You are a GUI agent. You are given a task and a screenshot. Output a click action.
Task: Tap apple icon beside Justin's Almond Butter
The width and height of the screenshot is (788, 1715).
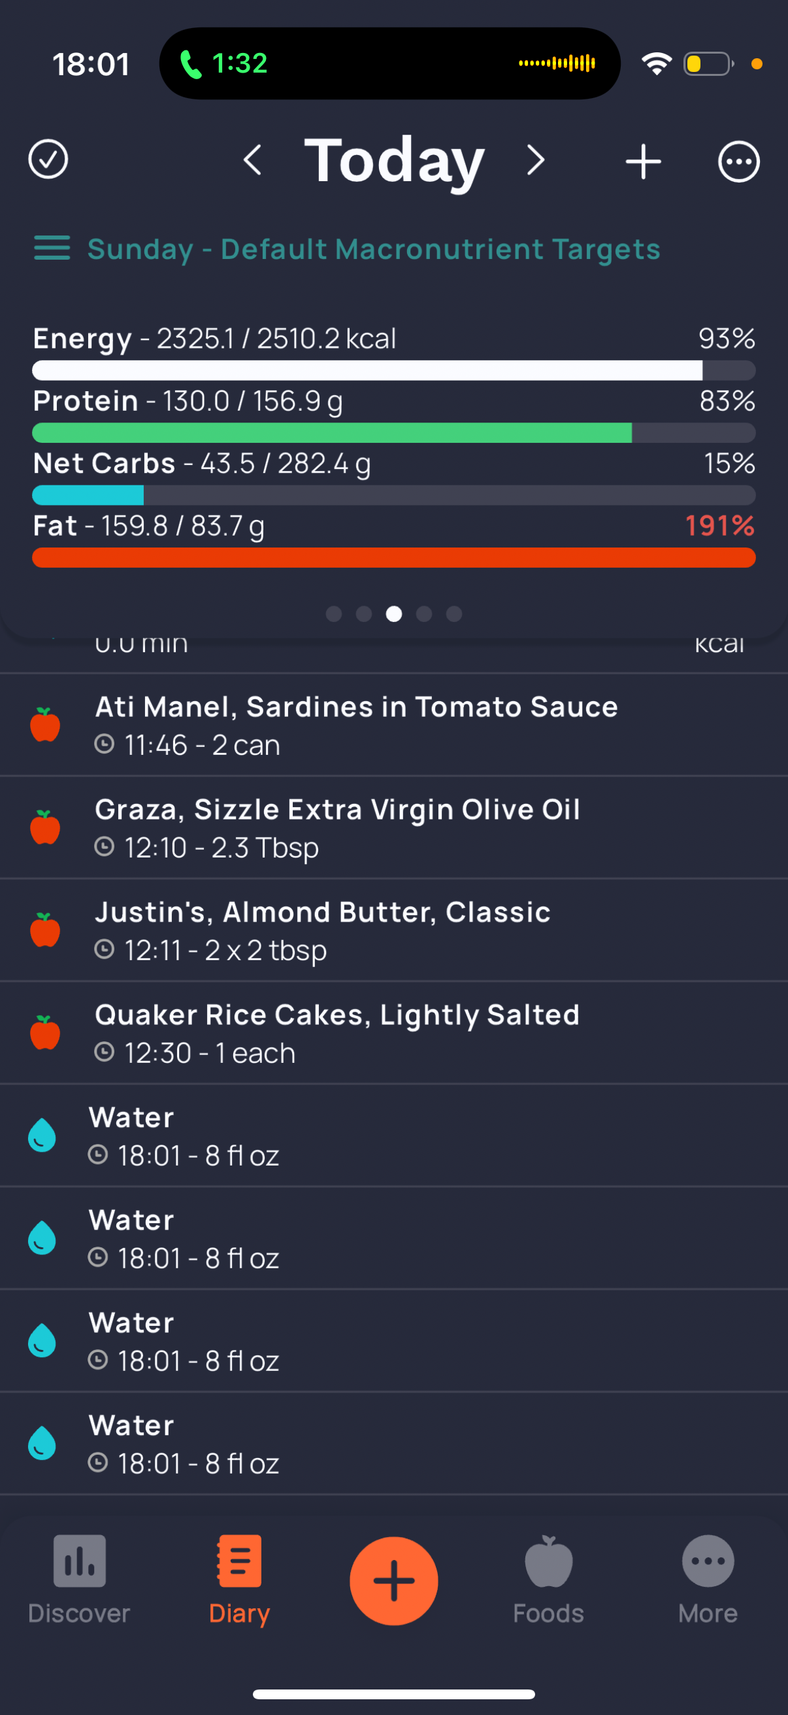45,930
